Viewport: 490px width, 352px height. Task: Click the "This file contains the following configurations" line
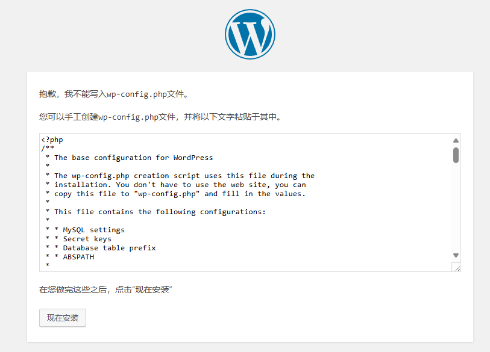[x=160, y=212]
